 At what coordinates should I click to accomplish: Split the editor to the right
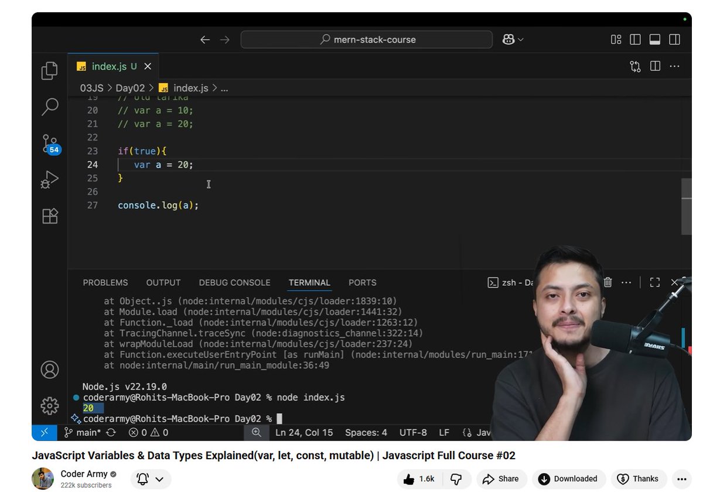[x=655, y=66]
